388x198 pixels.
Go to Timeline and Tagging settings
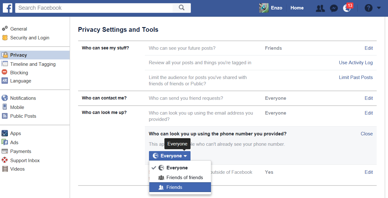pyautogui.click(x=33, y=64)
